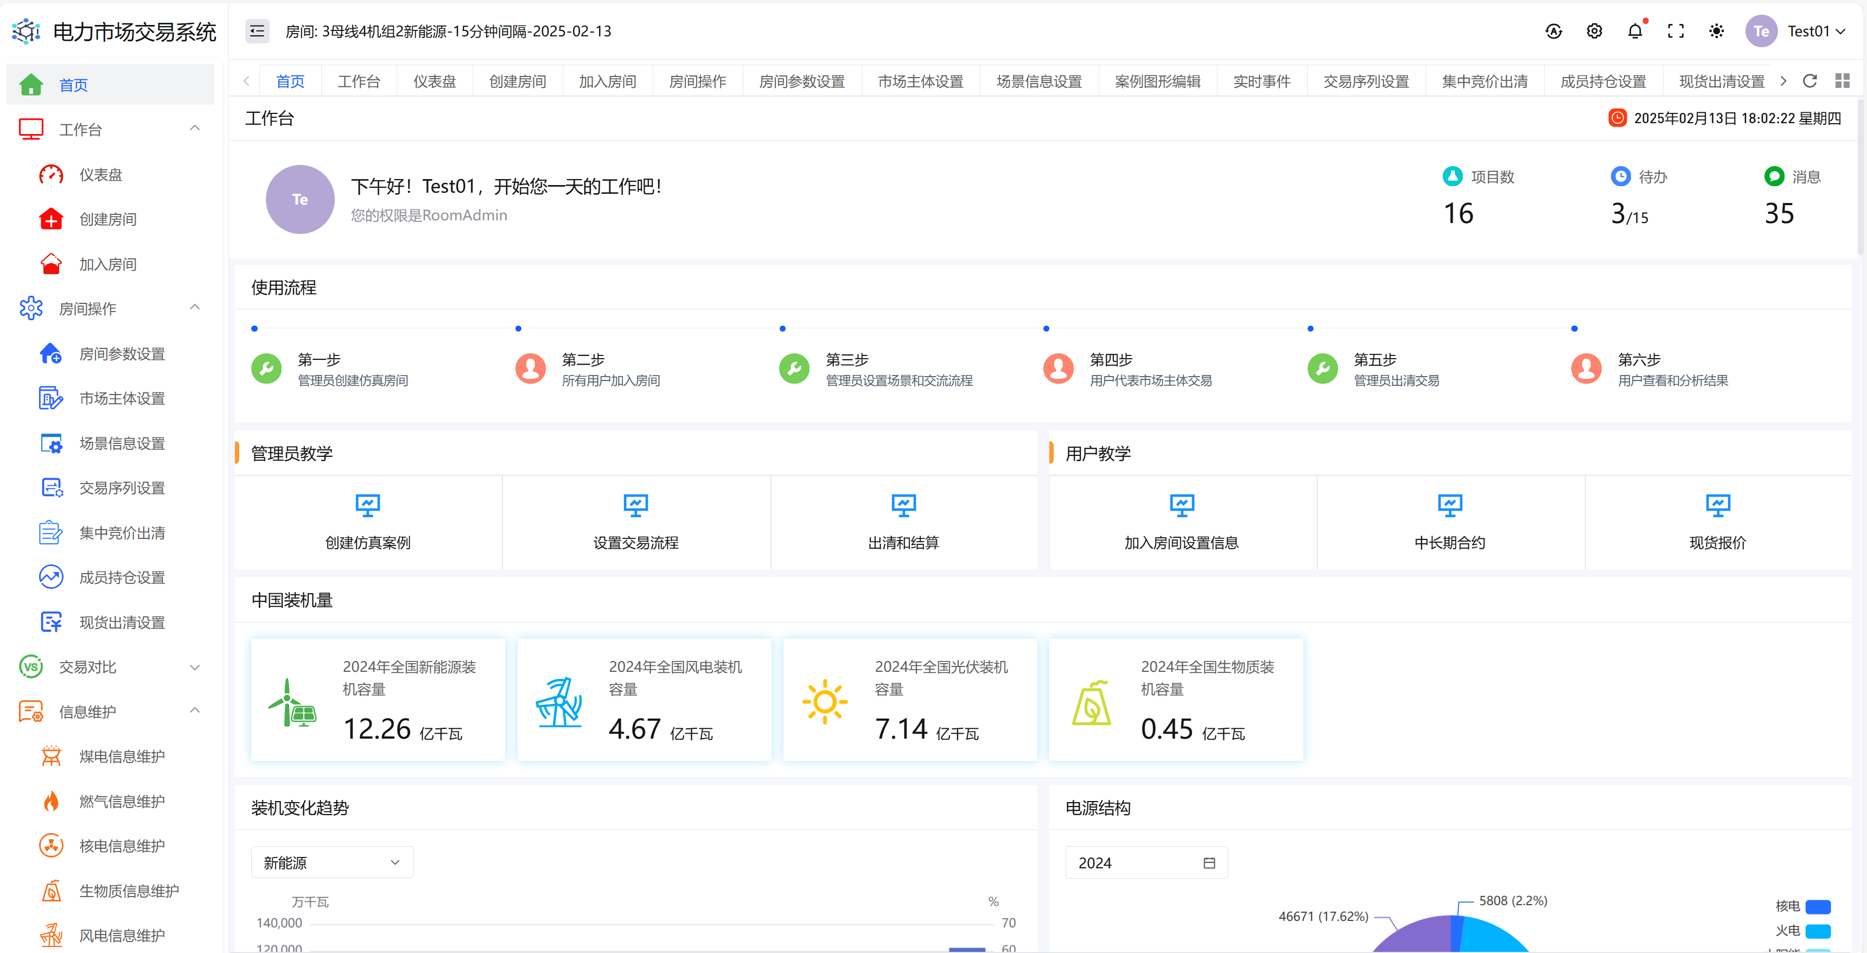
Task: Open the 加入房间设置信息 tutorial card
Action: pos(1182,523)
